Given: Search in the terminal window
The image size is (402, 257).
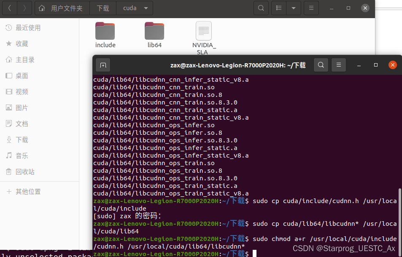Looking at the screenshot, I should point(321,65).
